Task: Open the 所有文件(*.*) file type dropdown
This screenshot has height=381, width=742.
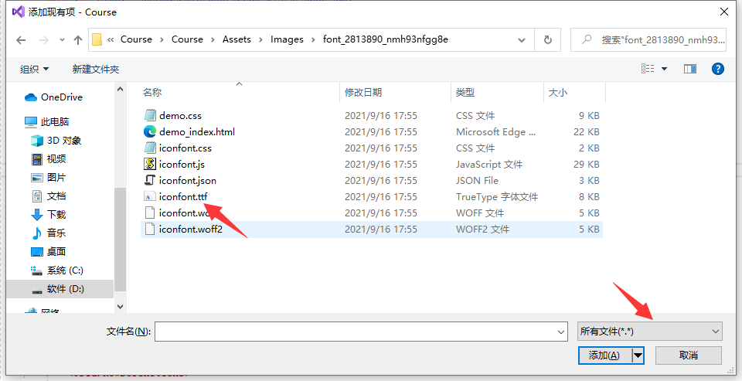Action: (x=650, y=332)
